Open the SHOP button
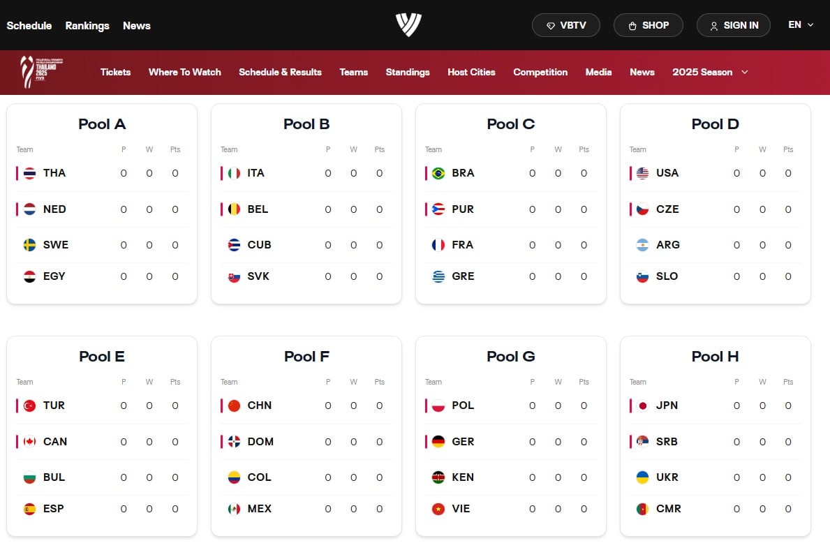830x550 pixels. pos(648,25)
